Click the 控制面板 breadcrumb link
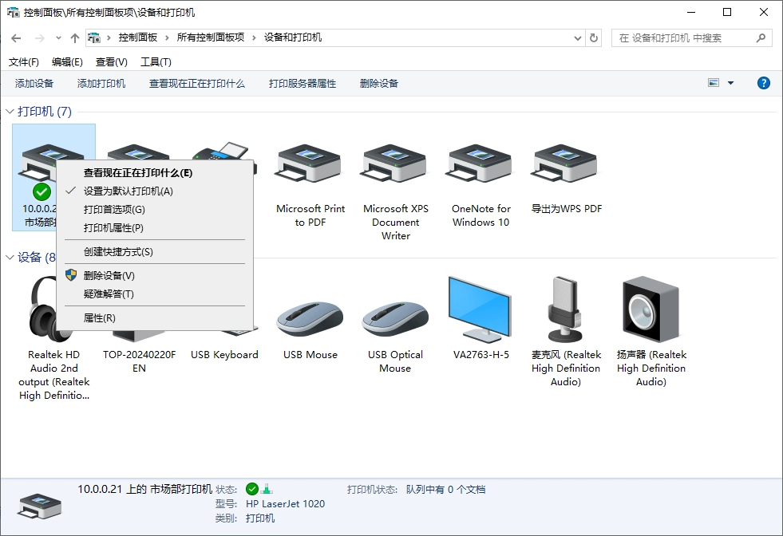 [x=138, y=37]
